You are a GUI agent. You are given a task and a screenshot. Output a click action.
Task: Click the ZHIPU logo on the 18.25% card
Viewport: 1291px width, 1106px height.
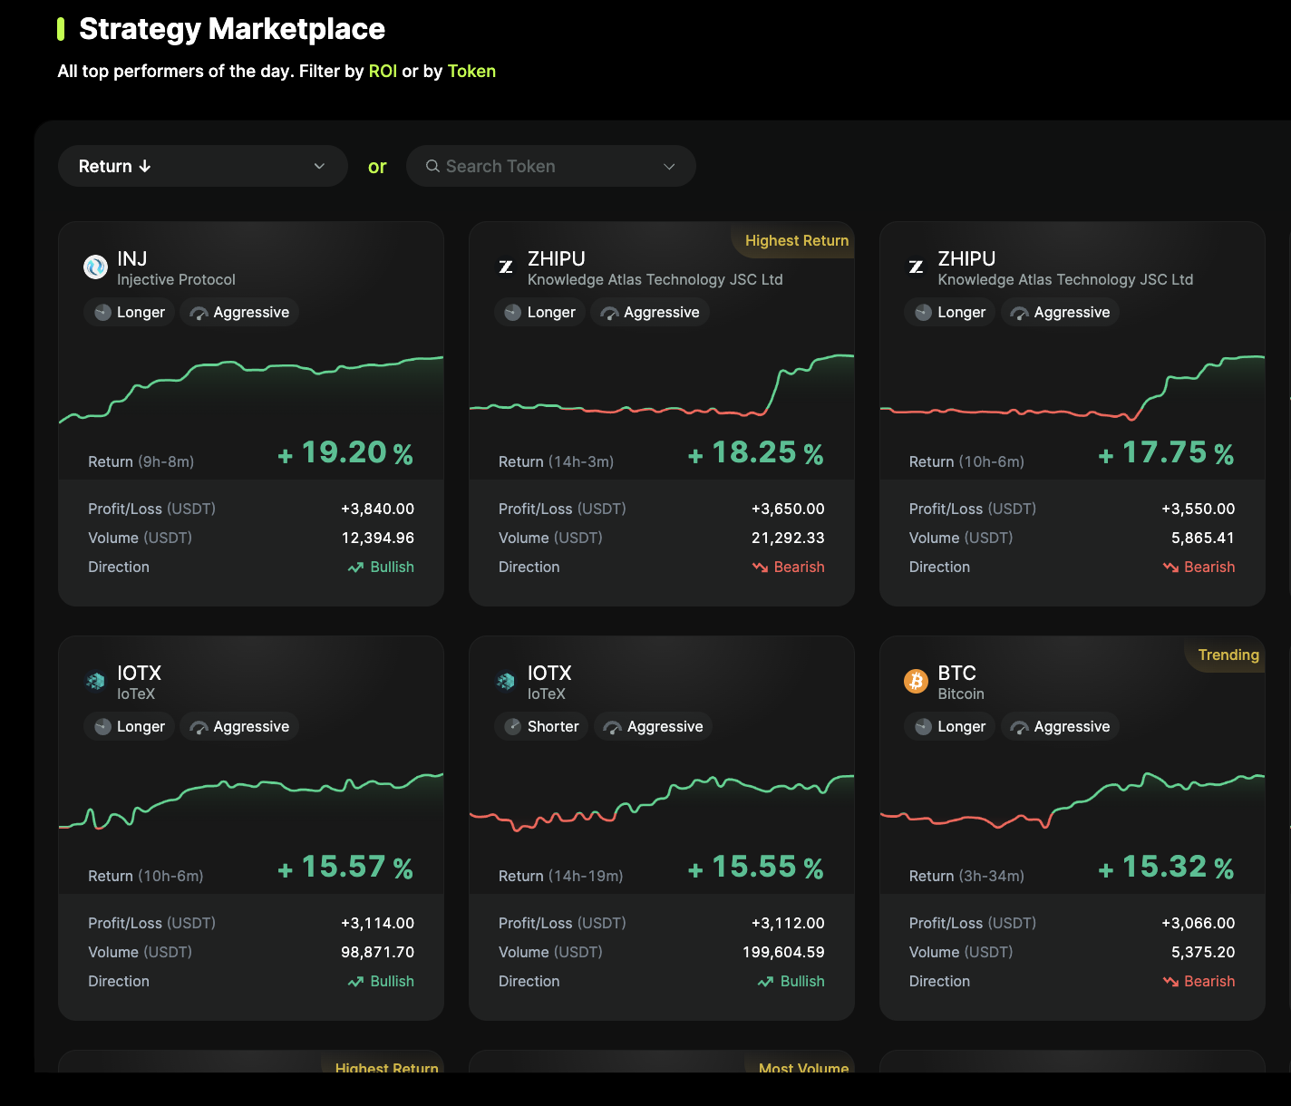click(x=506, y=267)
